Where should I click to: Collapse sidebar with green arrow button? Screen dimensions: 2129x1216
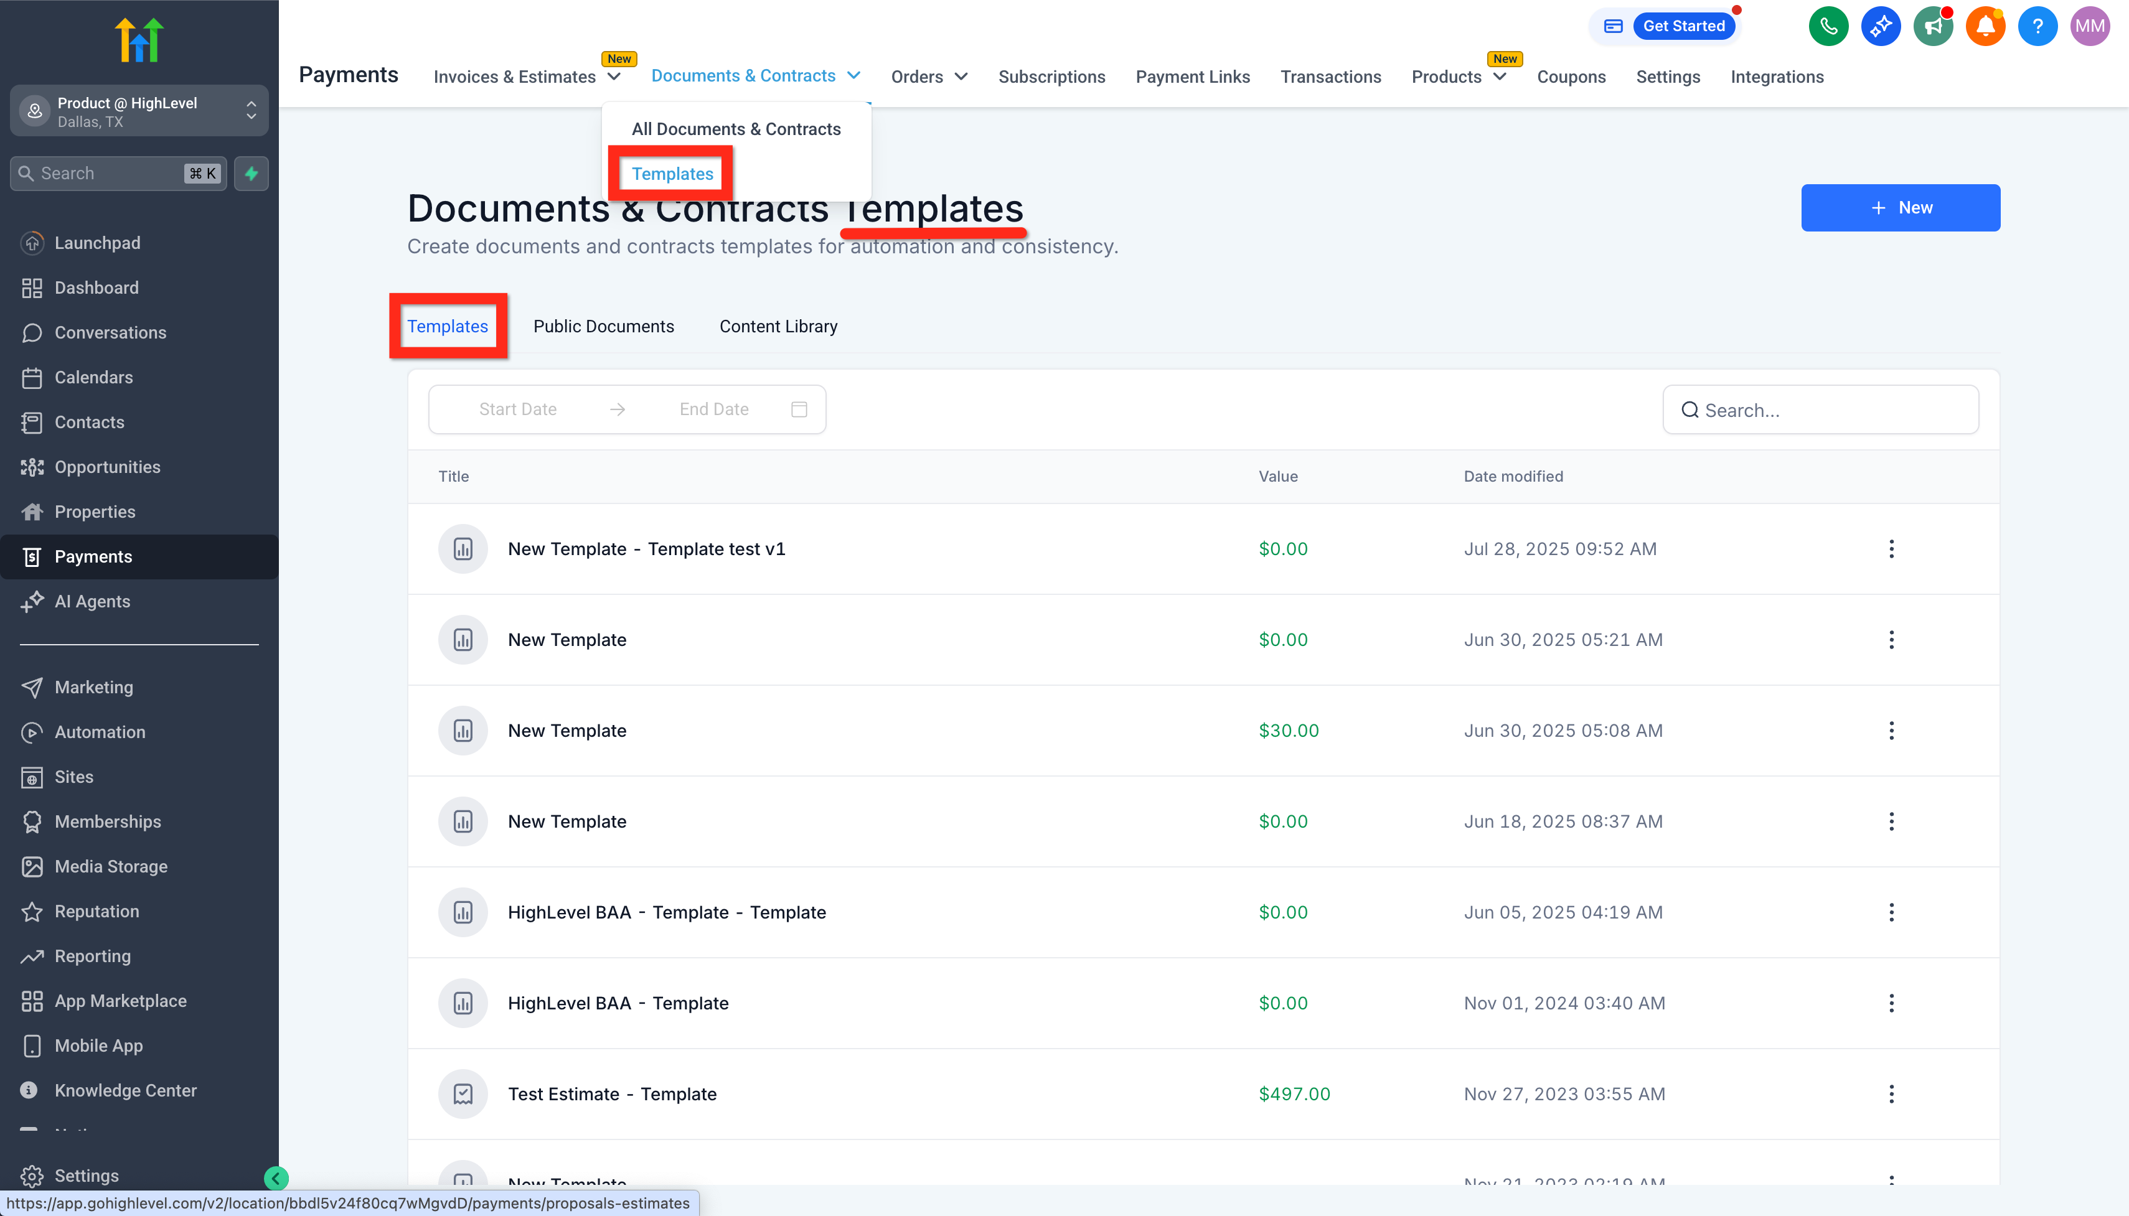click(276, 1177)
